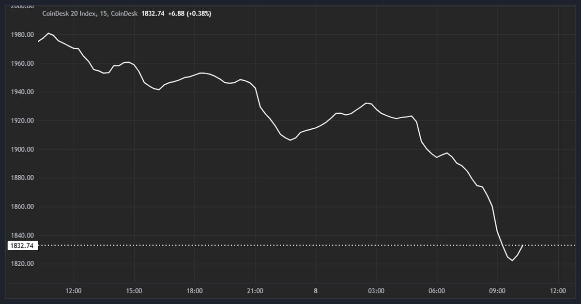Click the 06:00 time axis label
Screen dimensions: 581x304
[x=437, y=291]
